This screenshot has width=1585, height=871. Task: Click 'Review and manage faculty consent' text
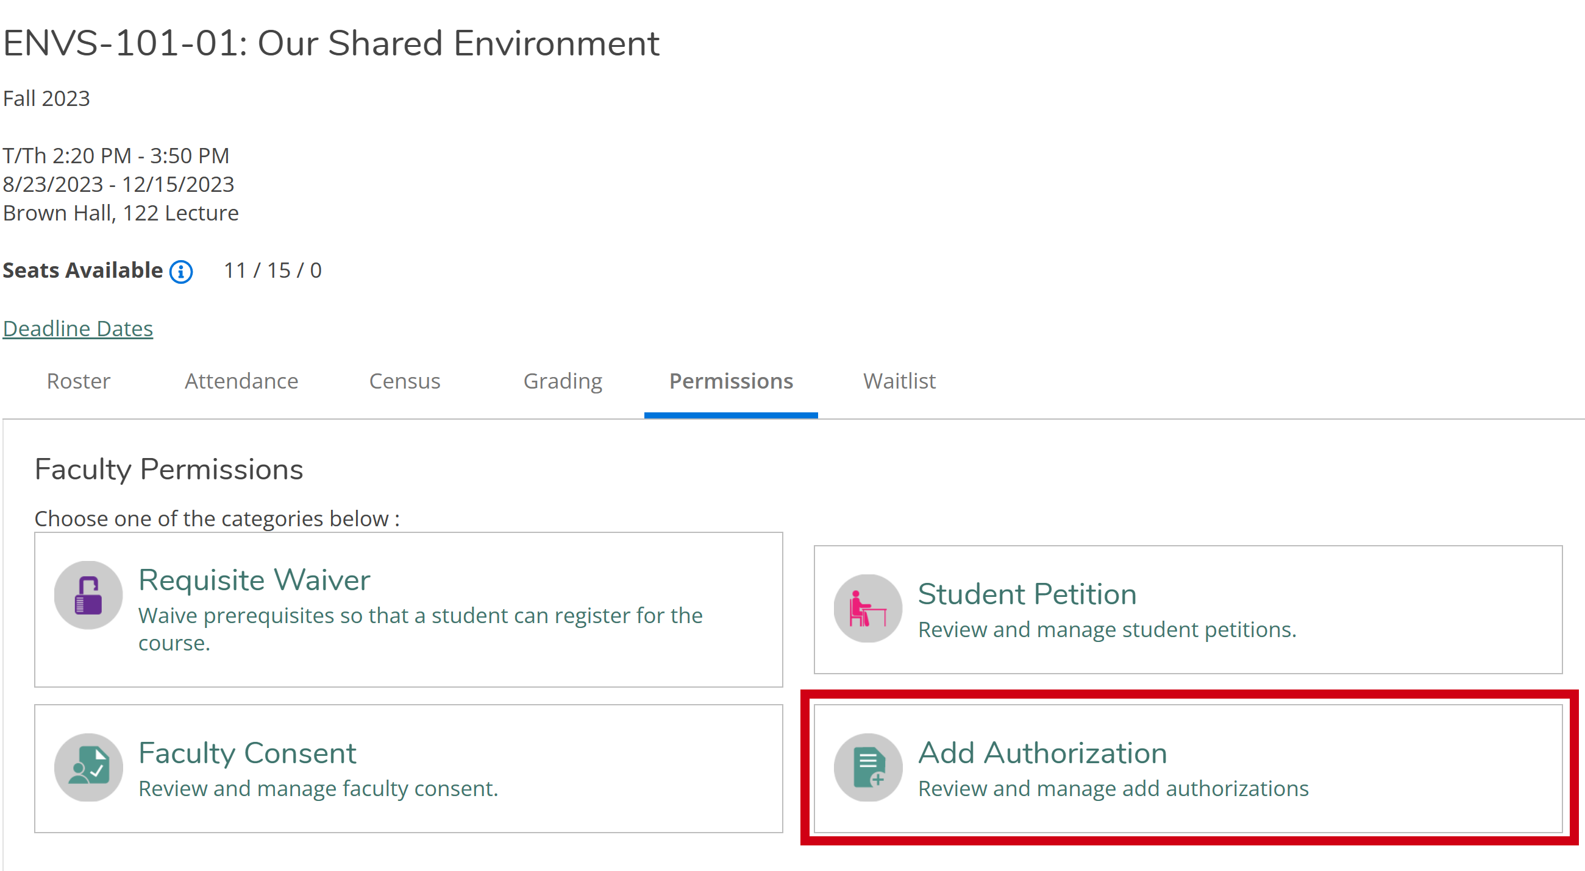pos(318,789)
